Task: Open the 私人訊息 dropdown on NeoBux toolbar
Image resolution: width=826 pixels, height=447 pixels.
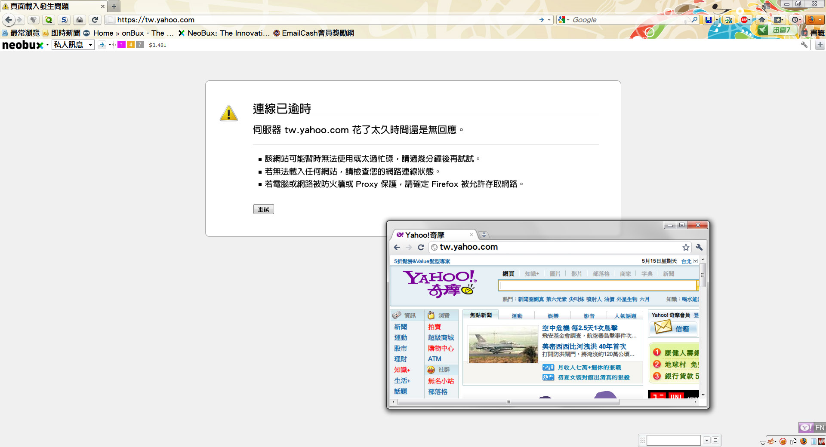Action: (73, 45)
